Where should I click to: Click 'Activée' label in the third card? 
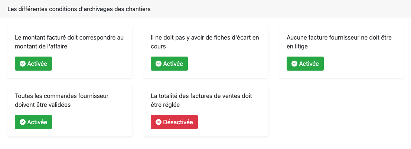[309, 64]
